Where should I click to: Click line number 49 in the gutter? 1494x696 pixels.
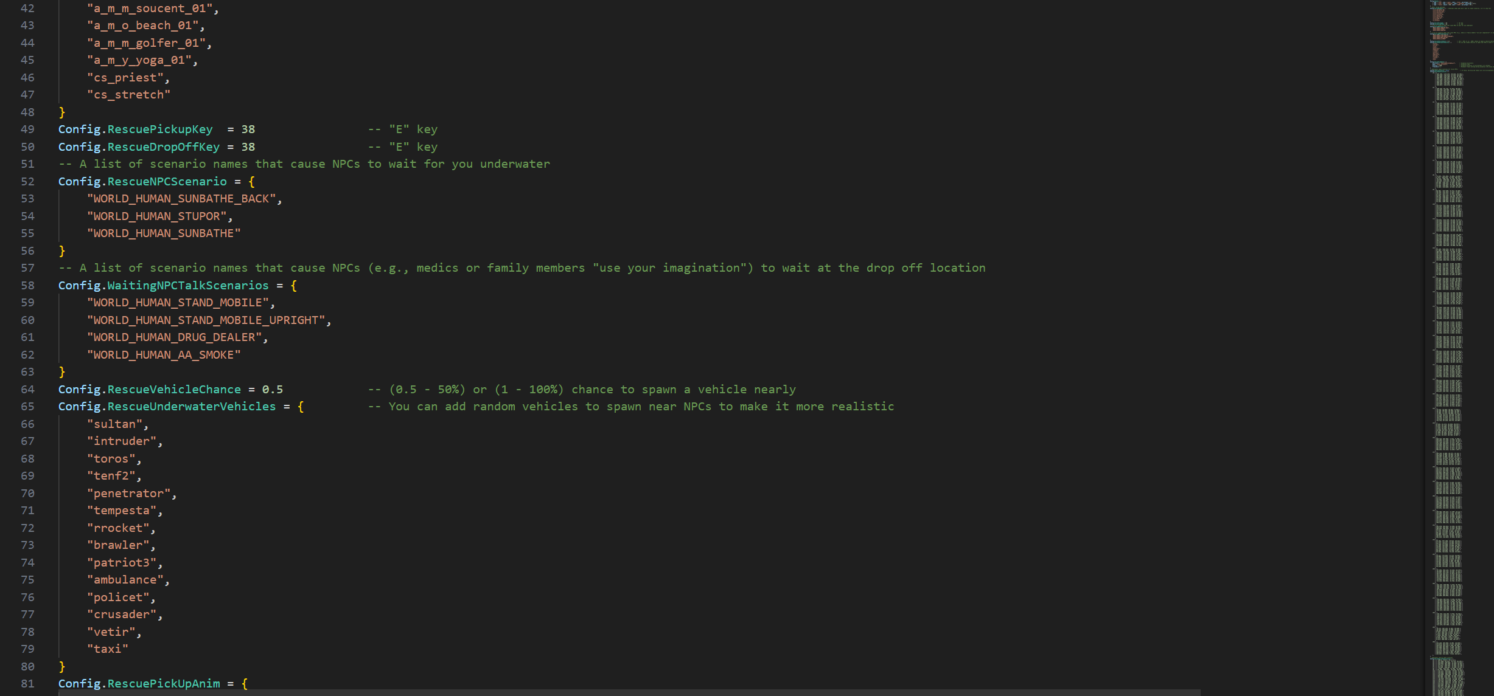[x=27, y=129]
